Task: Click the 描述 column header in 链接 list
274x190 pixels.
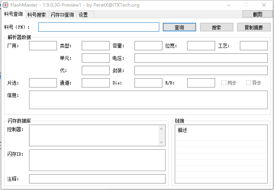Action: [x=221, y=130]
